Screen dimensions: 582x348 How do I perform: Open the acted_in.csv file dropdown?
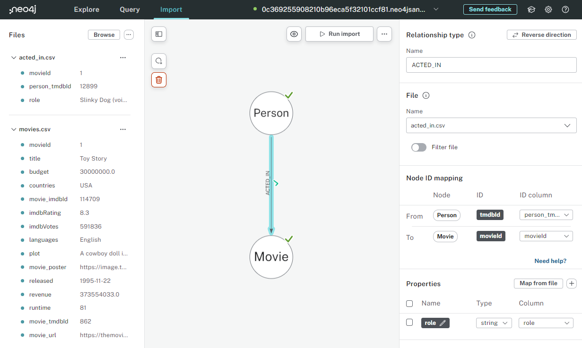point(567,125)
